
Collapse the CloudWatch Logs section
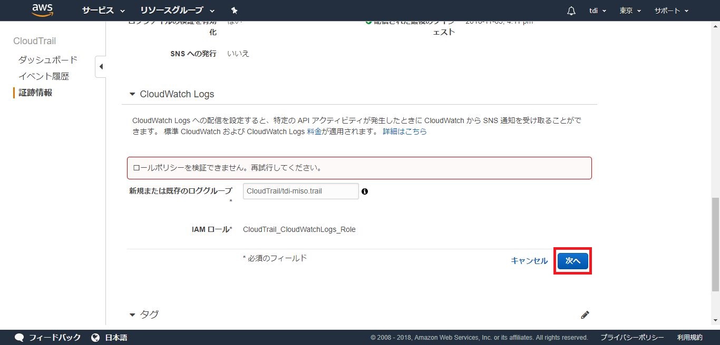tap(132, 95)
